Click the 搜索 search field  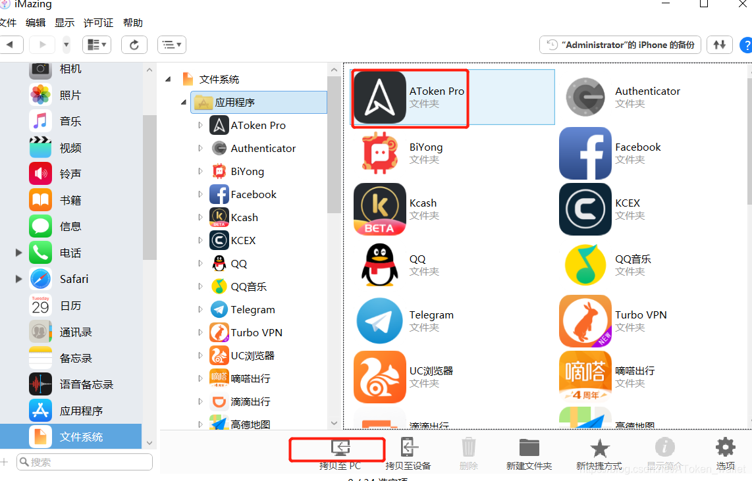coord(85,462)
